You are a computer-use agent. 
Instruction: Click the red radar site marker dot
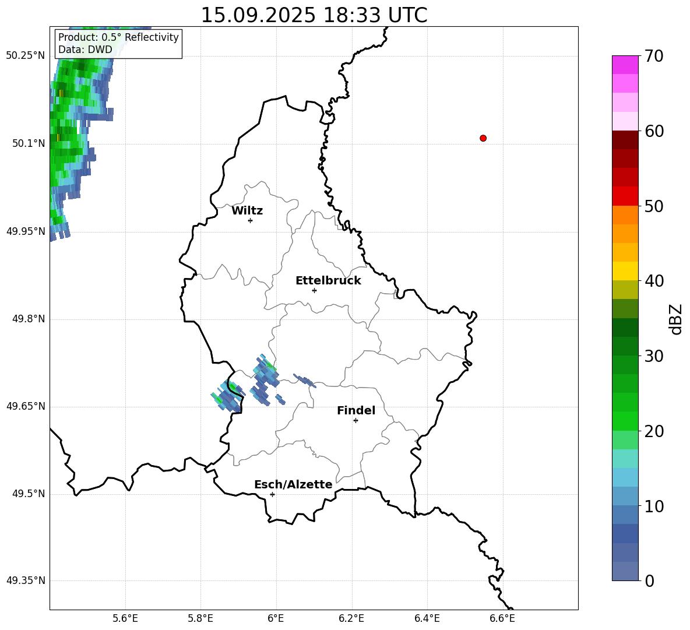click(x=483, y=138)
